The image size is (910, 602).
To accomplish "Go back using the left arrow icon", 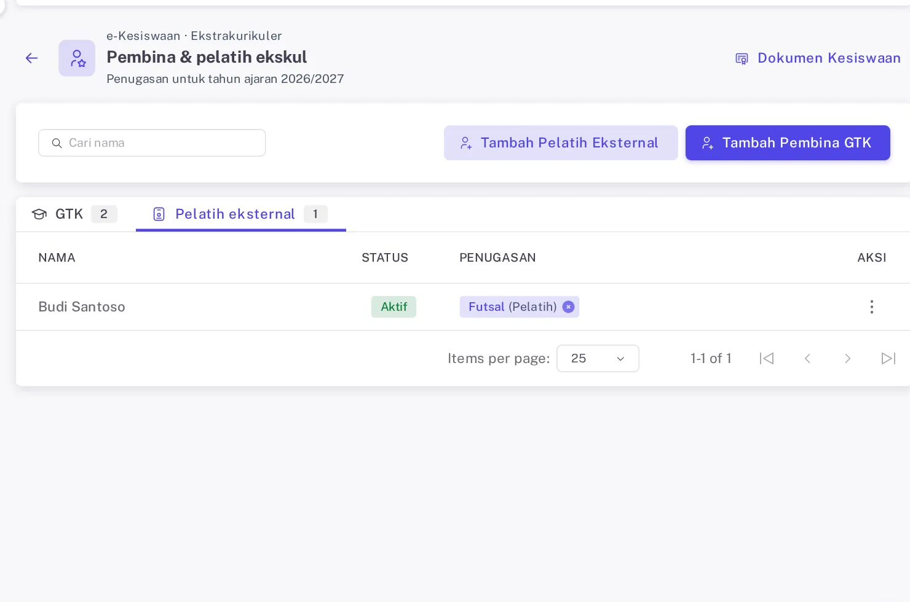I will pos(31,58).
